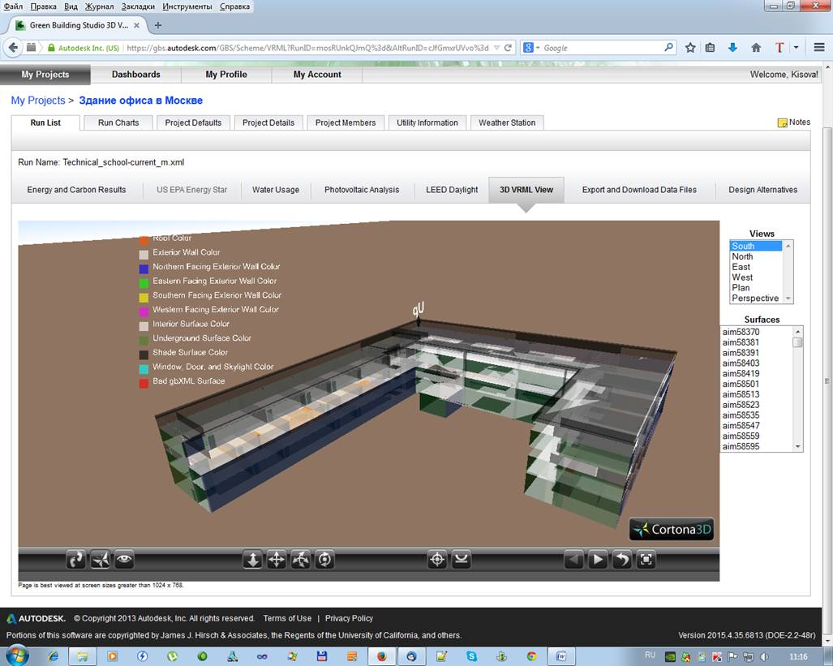This screenshot has height=666, width=833.
Task: Open Skype from the taskbar
Action: 471,656
